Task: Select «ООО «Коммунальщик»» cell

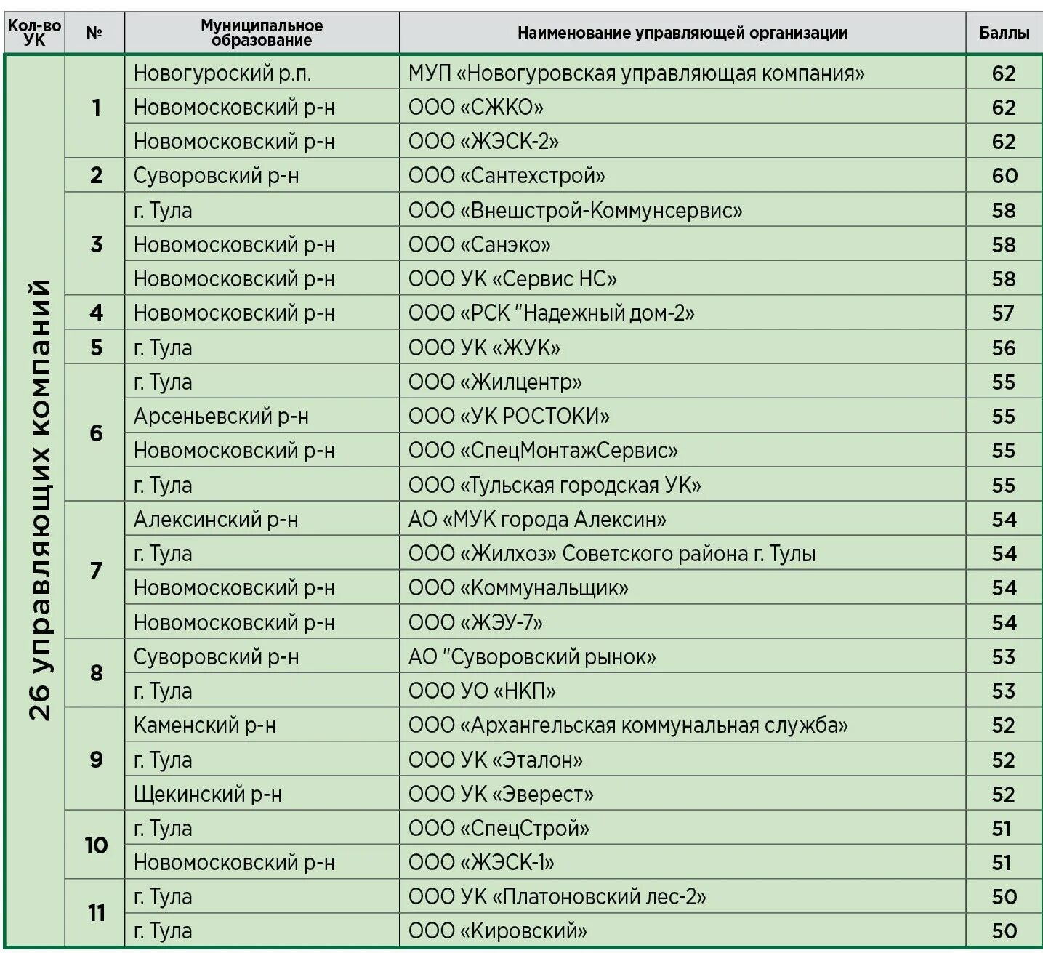Action: 682,588
